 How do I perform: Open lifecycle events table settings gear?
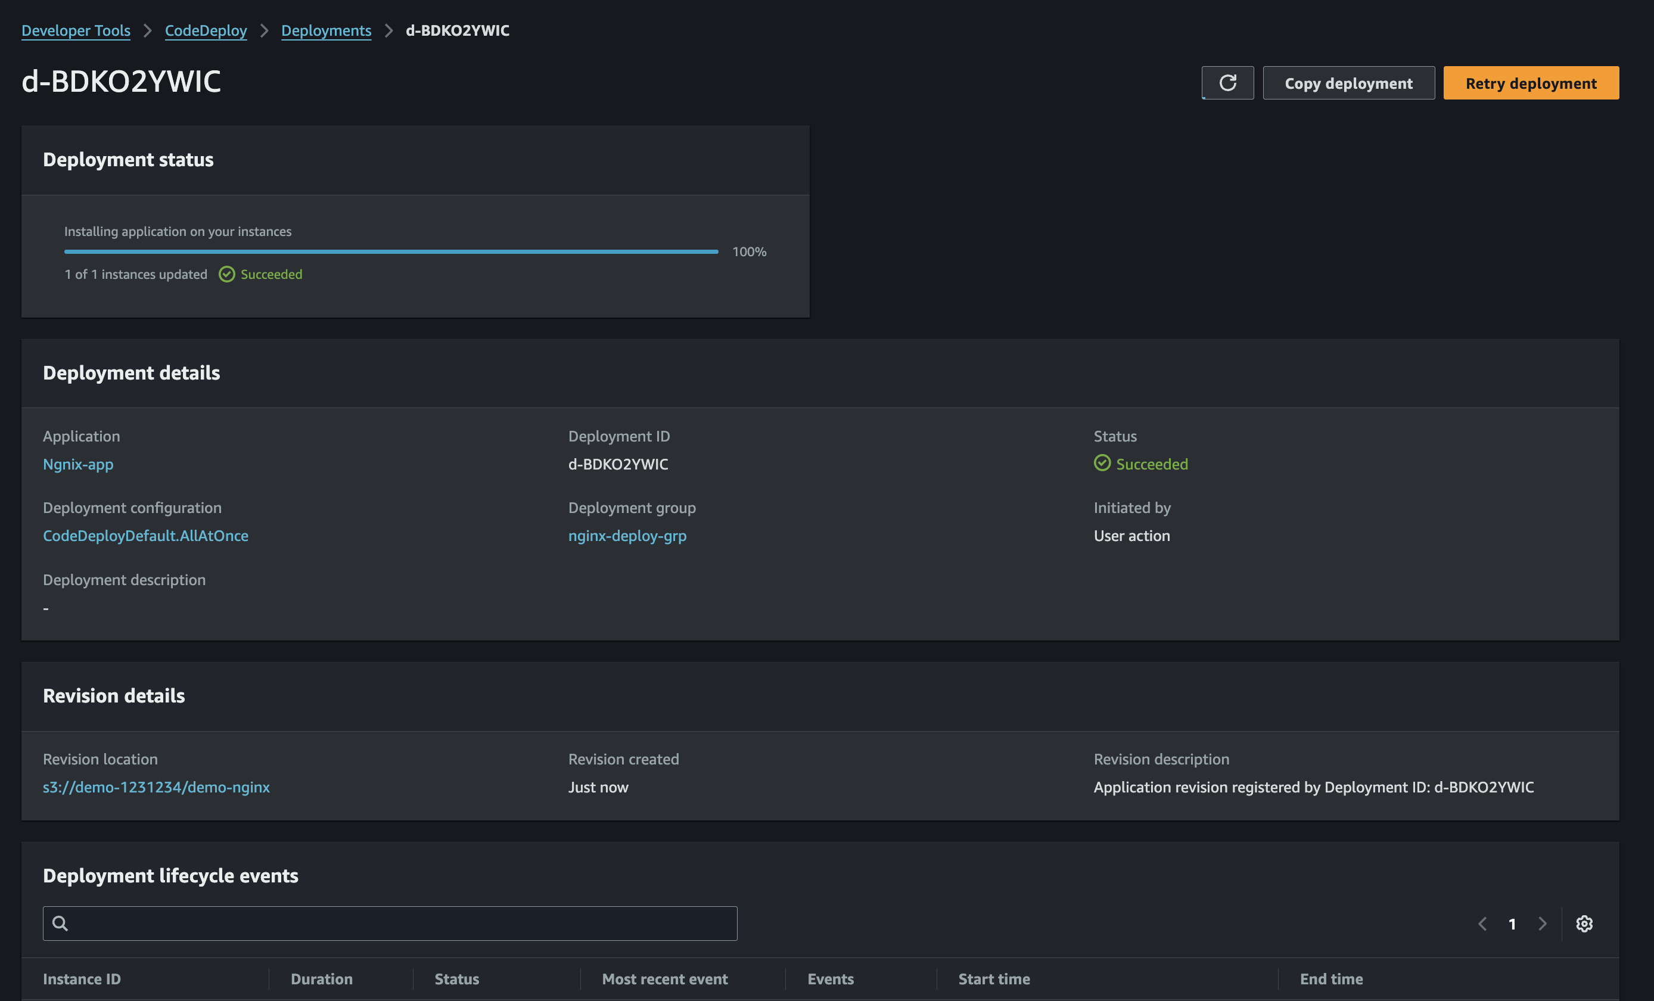point(1584,923)
